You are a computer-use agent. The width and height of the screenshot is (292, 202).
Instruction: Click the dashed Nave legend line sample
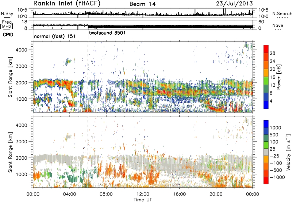click(278, 29)
